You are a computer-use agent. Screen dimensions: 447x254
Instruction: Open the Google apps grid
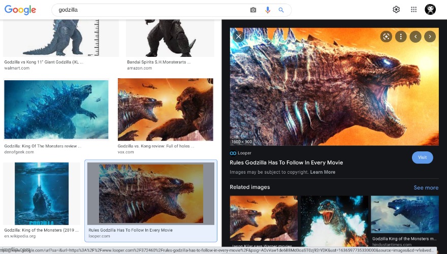point(413,10)
